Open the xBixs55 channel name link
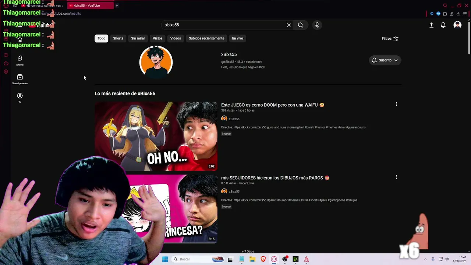 229,54
